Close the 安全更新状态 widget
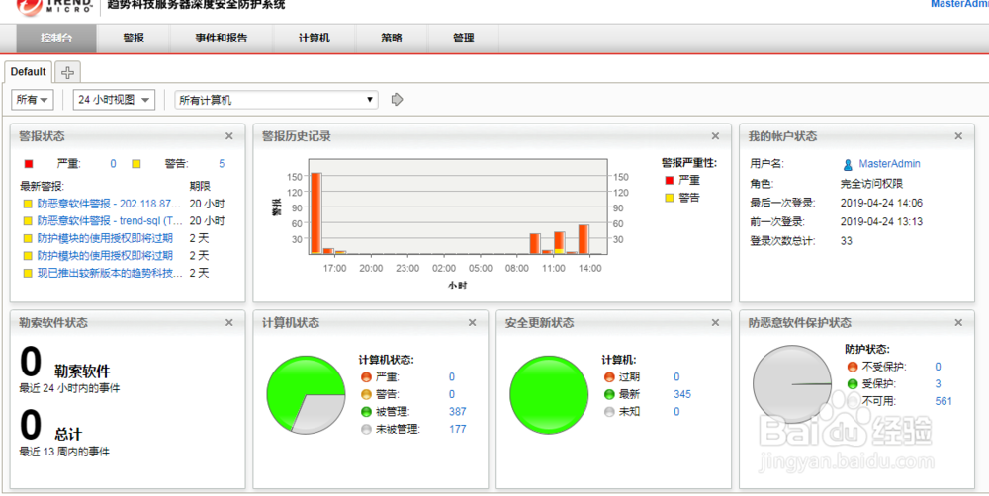989x496 pixels. point(715,323)
